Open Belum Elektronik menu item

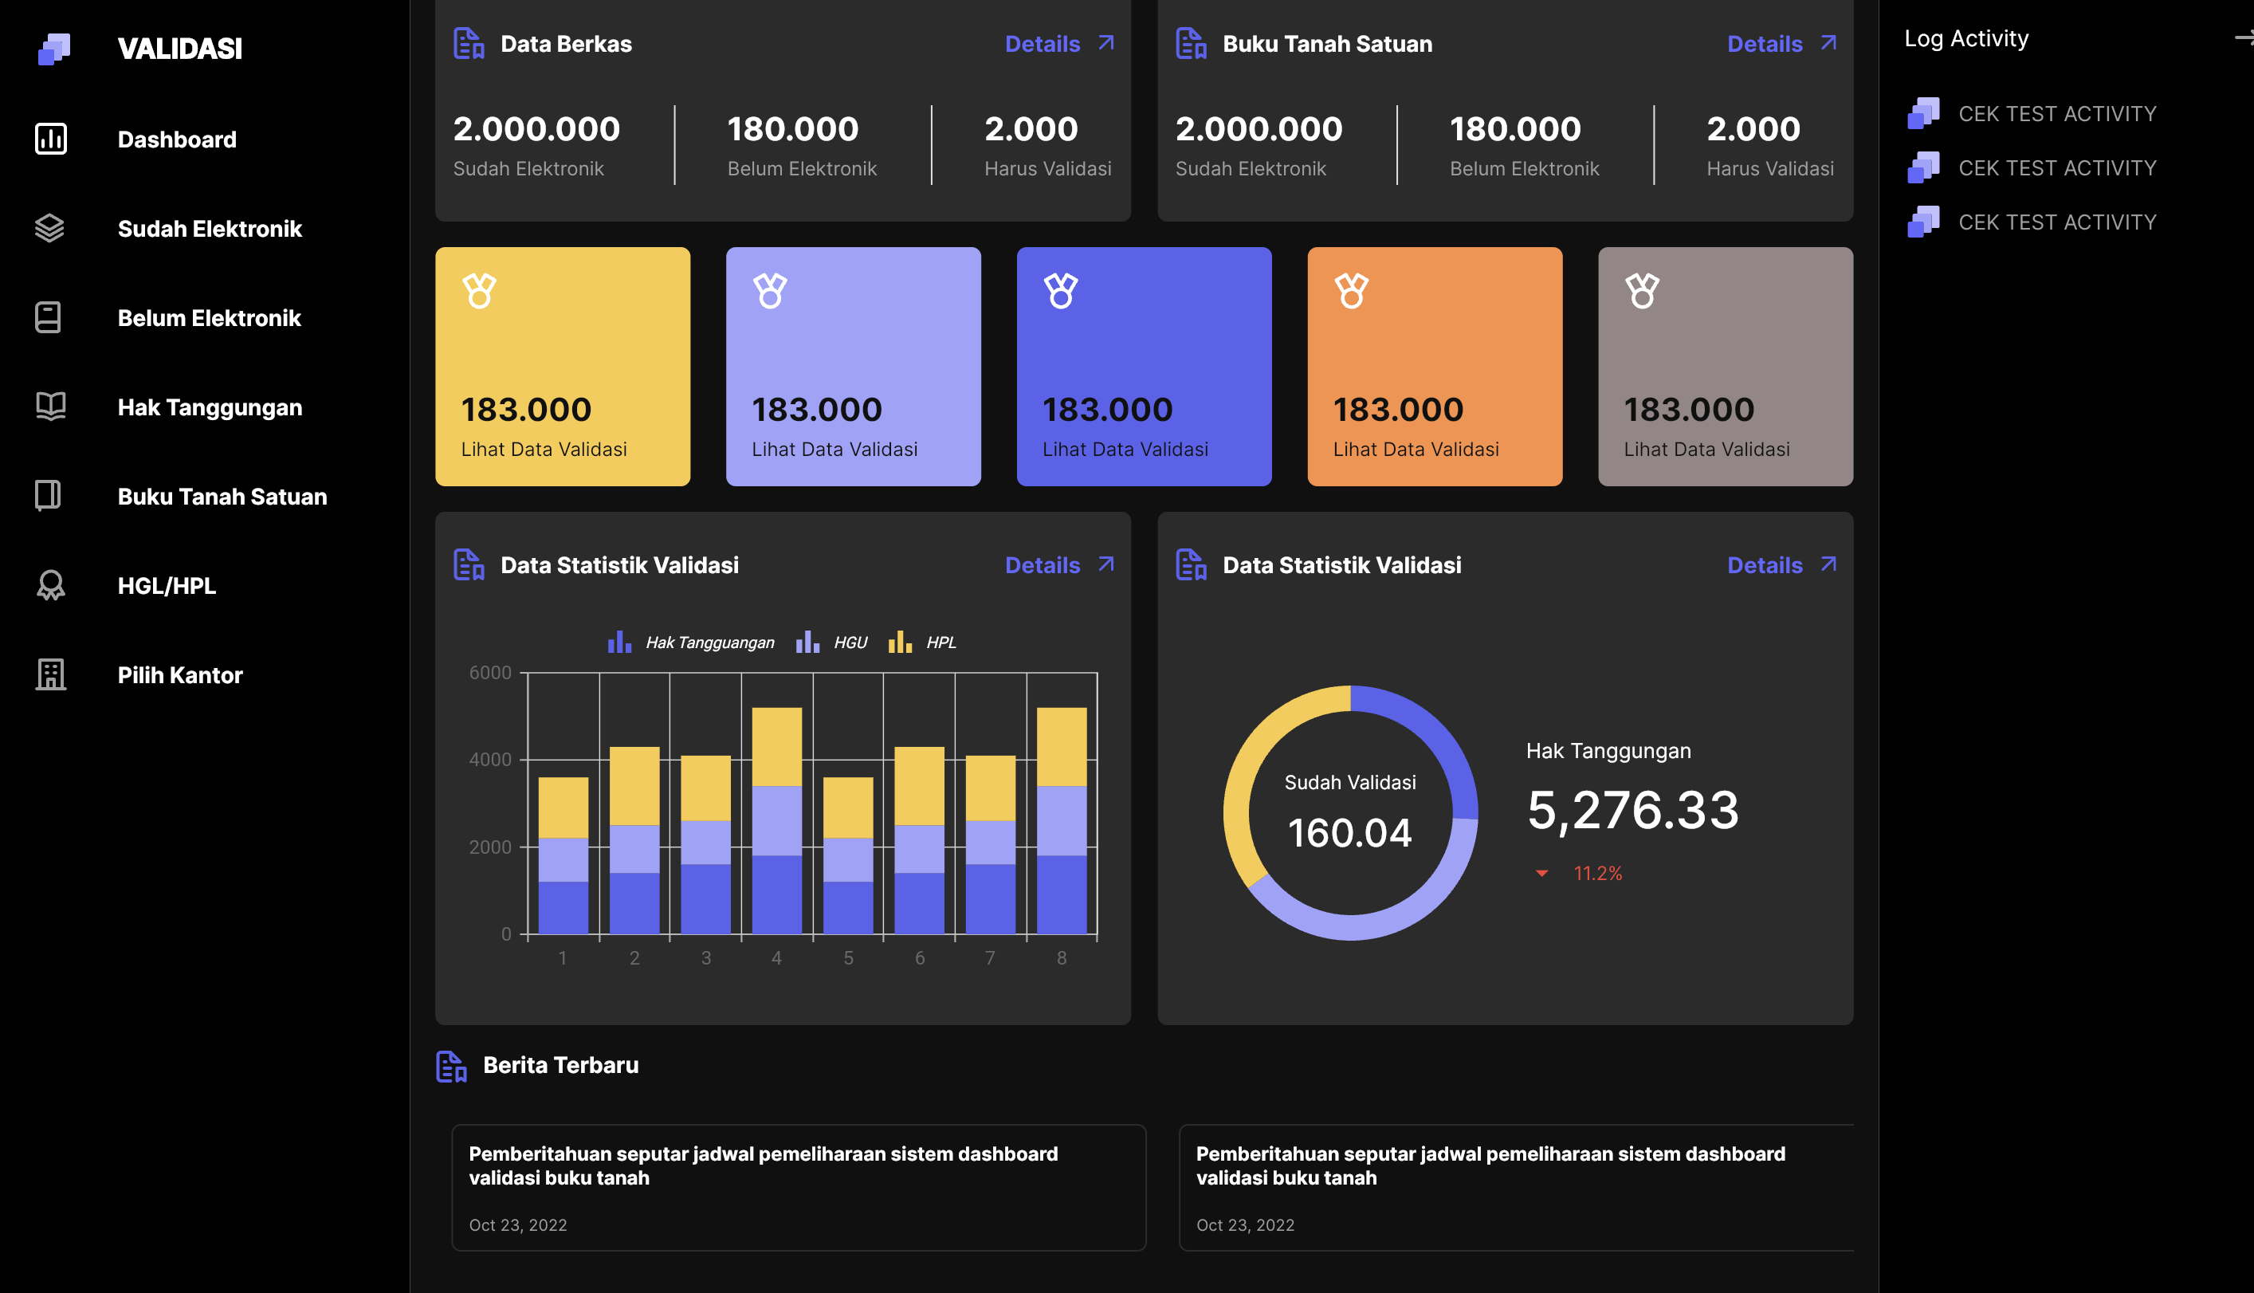(209, 318)
